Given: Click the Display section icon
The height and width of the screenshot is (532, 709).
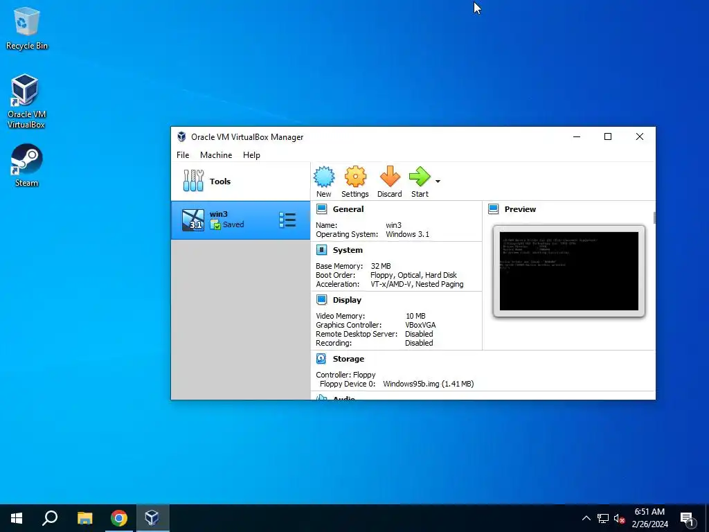Looking at the screenshot, I should coord(321,299).
